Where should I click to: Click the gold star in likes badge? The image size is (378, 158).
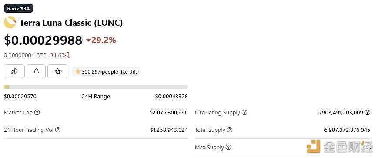point(77,71)
